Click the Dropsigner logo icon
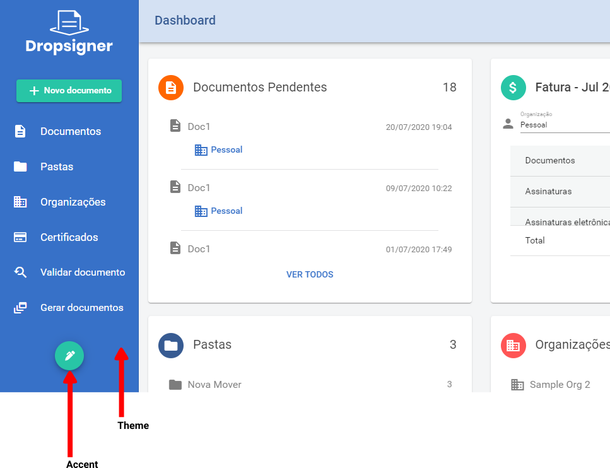This screenshot has height=468, width=610. coord(69,23)
